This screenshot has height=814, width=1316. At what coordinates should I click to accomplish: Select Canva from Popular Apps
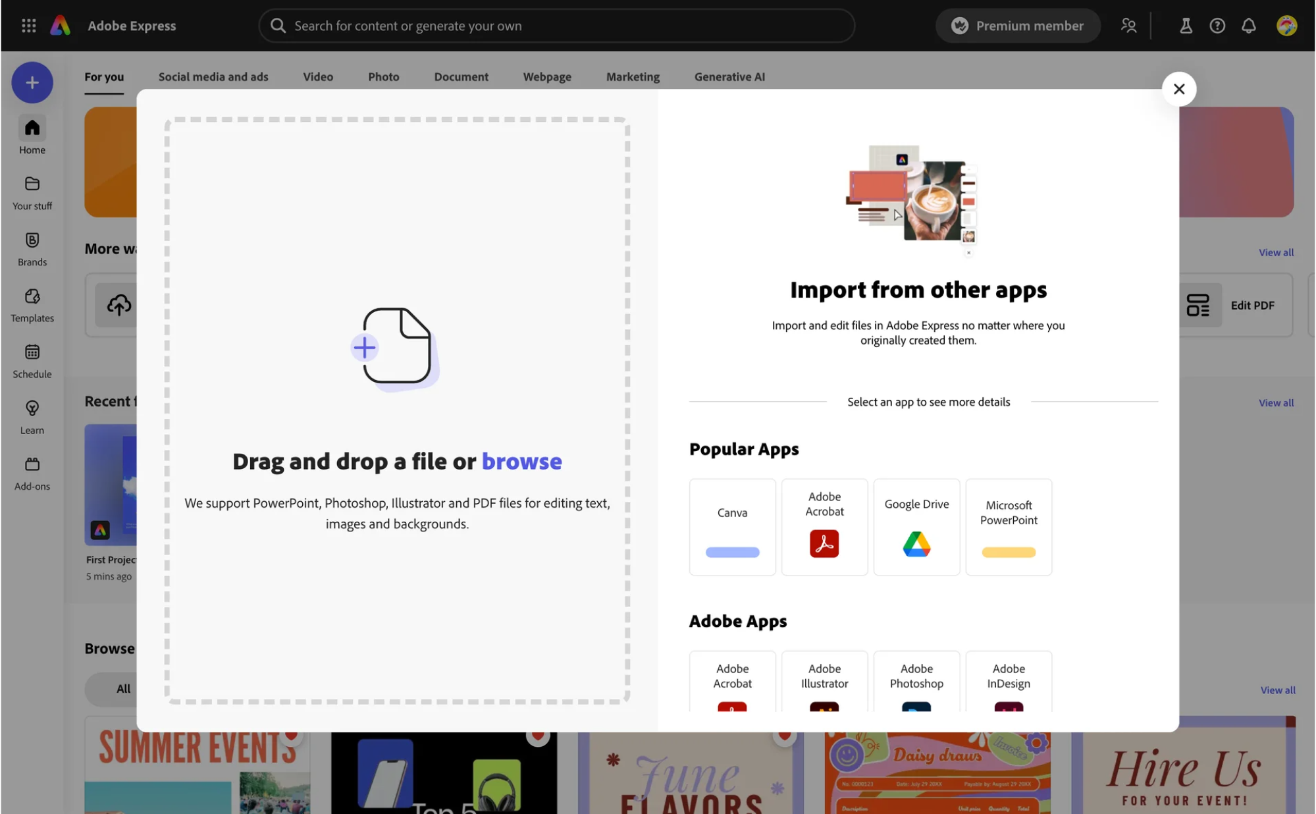732,527
